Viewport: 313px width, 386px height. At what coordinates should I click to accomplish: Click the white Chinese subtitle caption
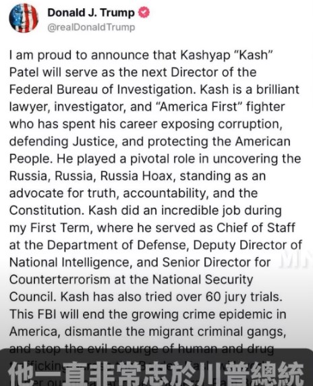156,373
